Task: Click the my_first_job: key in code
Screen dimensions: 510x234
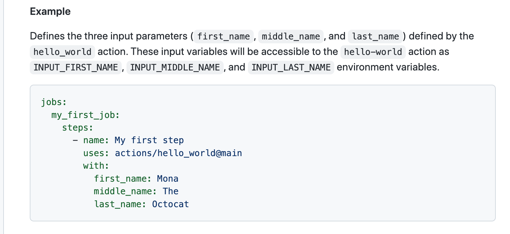Action: tap(85, 115)
